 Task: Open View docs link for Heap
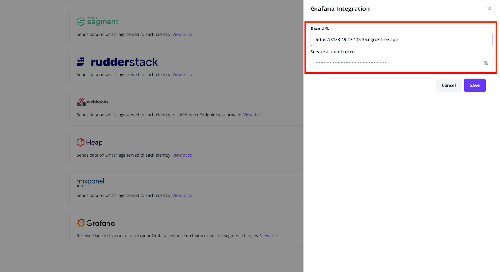point(182,155)
